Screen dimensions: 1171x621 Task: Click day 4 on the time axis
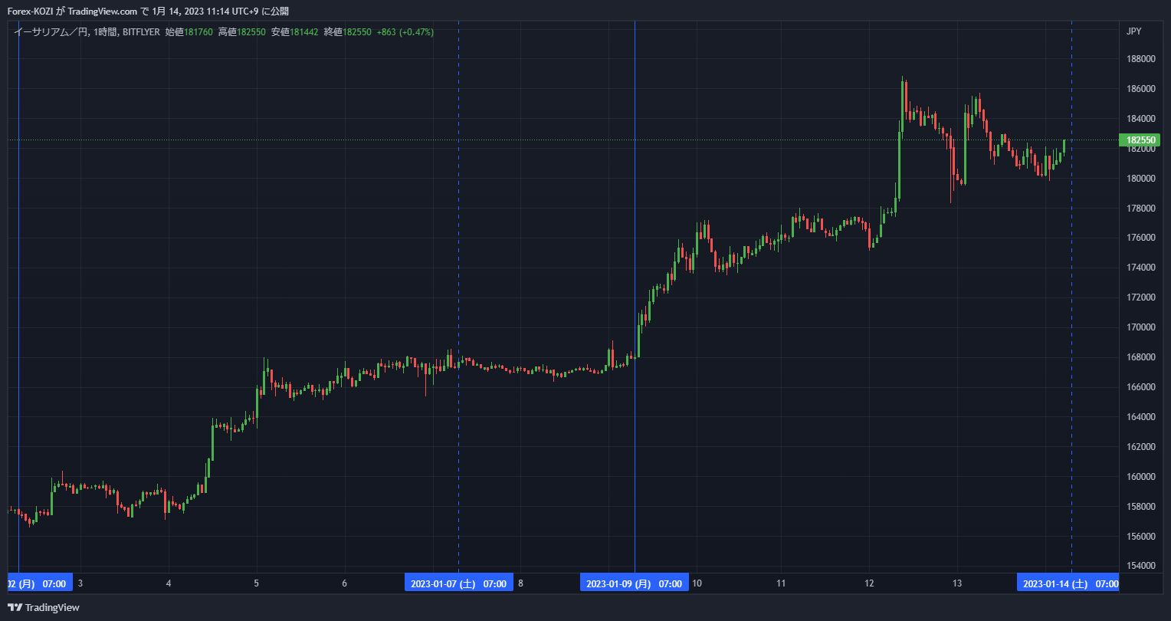tap(169, 583)
